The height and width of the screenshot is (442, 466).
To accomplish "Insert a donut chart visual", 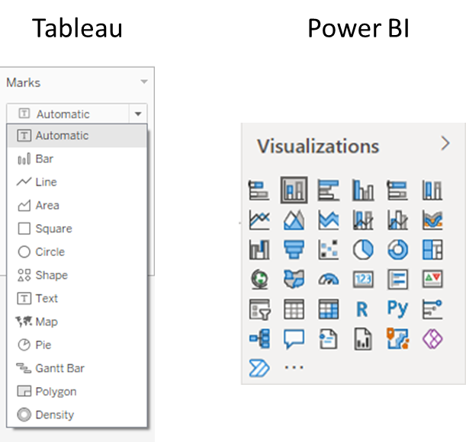I will pyautogui.click(x=397, y=249).
